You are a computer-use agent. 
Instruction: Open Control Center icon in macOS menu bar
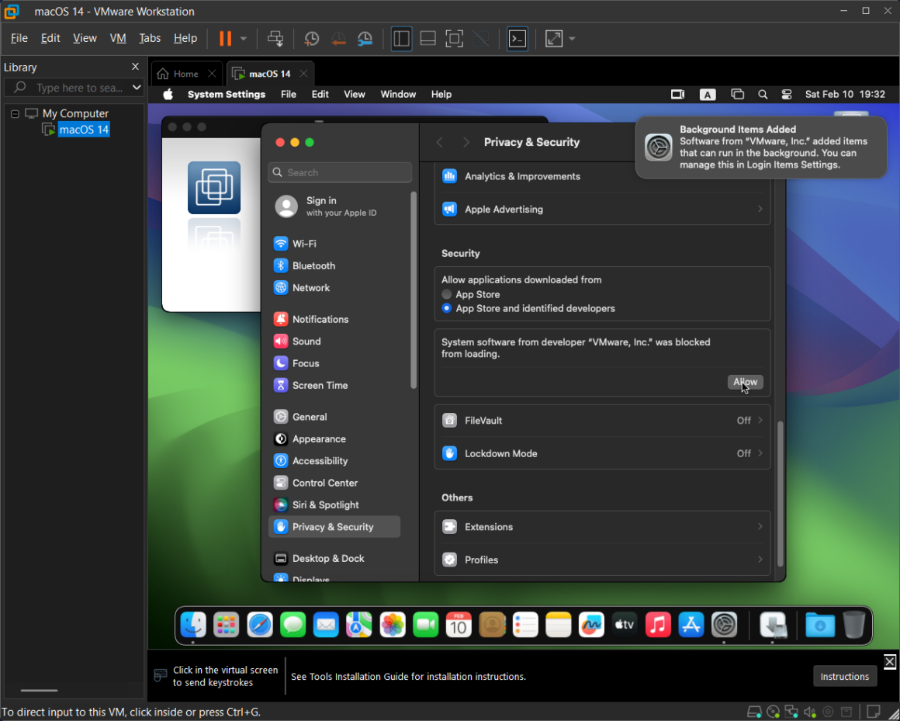click(787, 94)
